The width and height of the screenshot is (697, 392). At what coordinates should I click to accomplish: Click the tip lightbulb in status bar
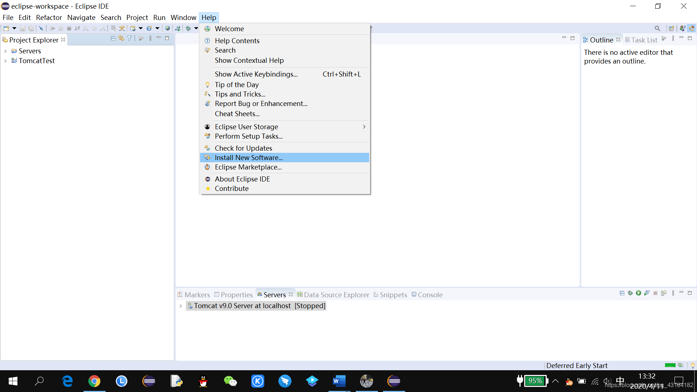click(x=693, y=366)
